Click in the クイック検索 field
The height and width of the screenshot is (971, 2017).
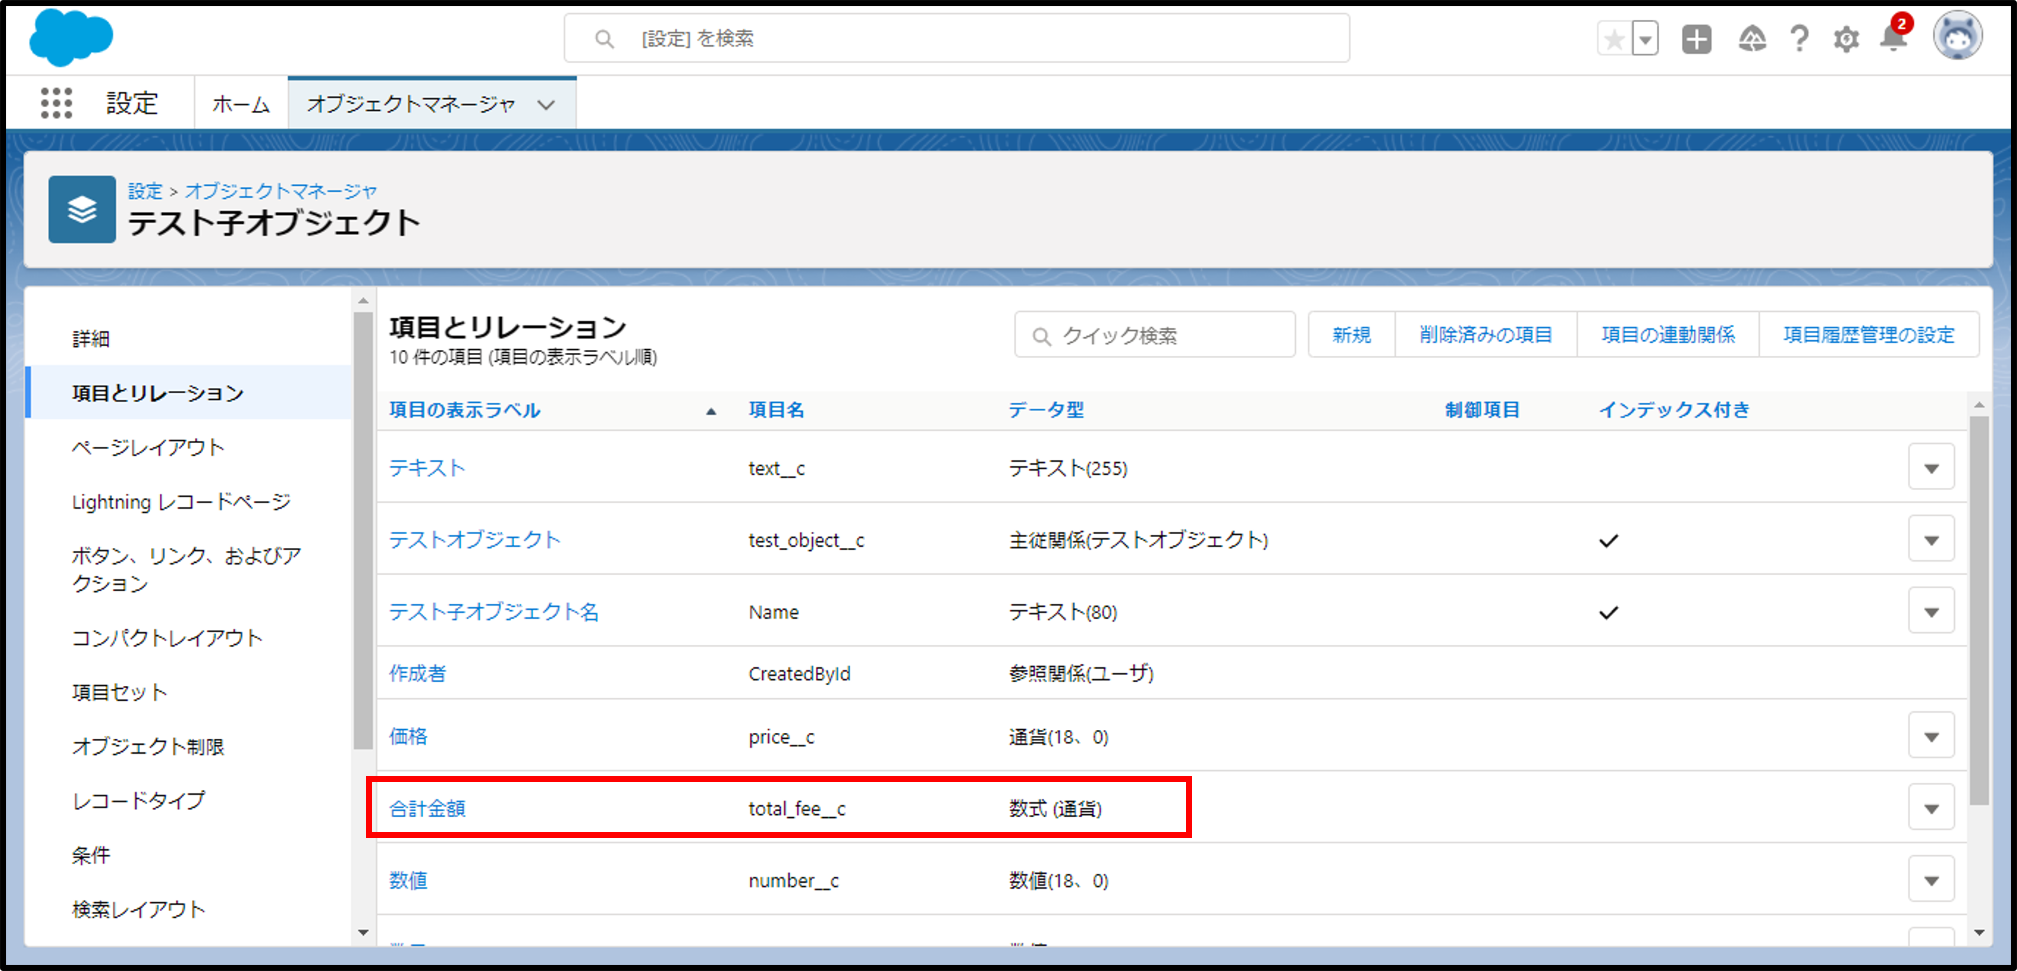1167,335
